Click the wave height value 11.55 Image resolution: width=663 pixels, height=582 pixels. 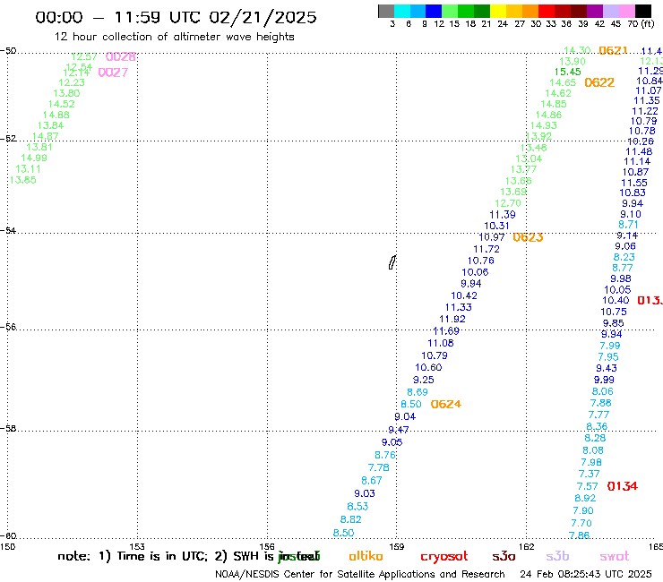[633, 183]
